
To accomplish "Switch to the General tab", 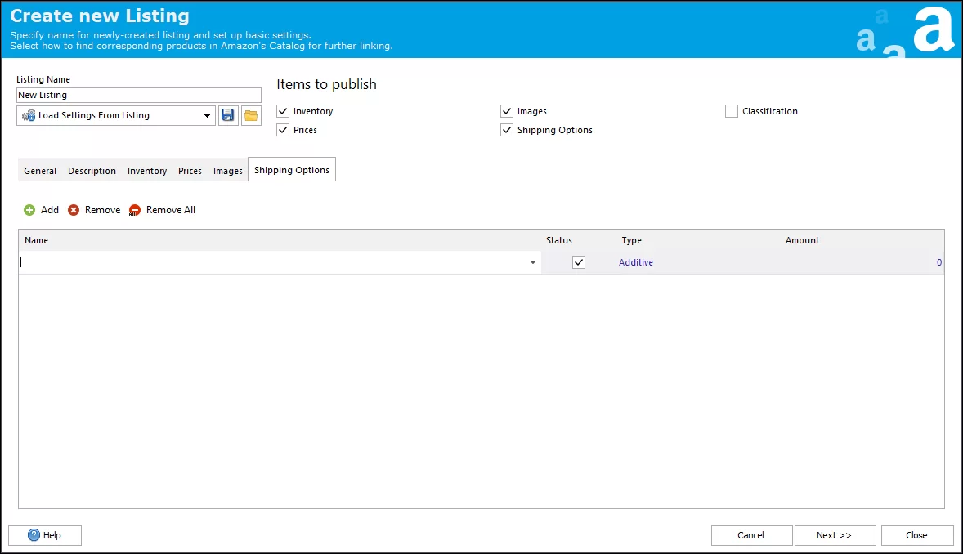I will pyautogui.click(x=40, y=171).
